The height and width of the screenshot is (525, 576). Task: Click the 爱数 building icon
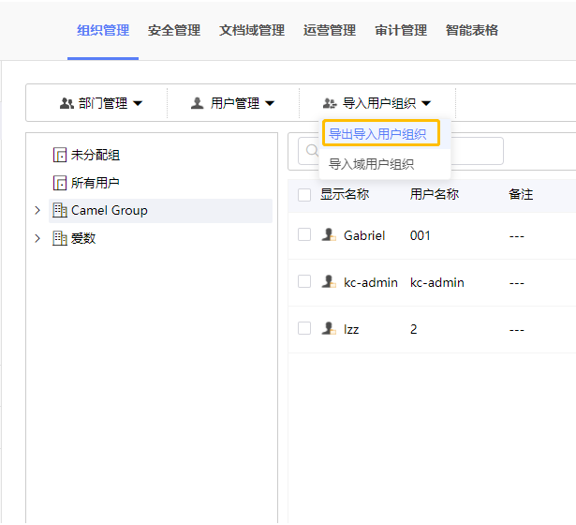(60, 238)
